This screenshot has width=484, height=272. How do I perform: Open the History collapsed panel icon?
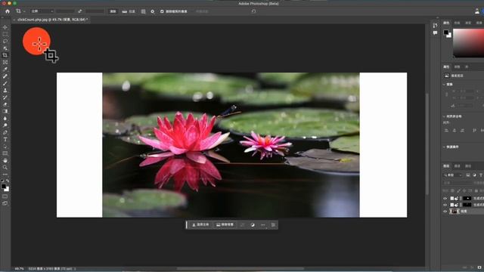pyautogui.click(x=435, y=25)
